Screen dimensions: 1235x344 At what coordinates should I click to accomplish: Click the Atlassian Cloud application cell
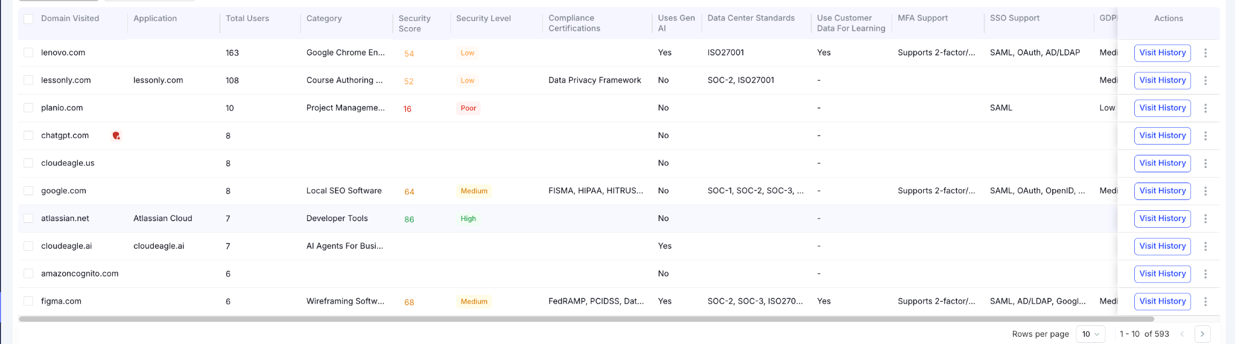(x=163, y=218)
